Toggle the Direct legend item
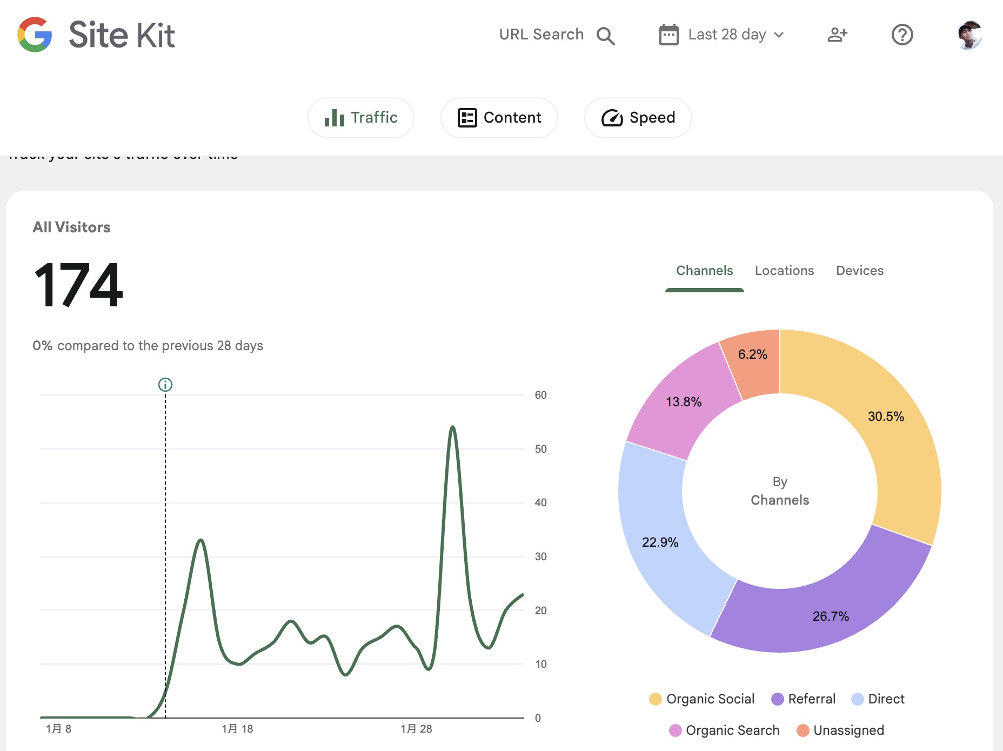The height and width of the screenshot is (751, 1003). pyautogui.click(x=886, y=699)
